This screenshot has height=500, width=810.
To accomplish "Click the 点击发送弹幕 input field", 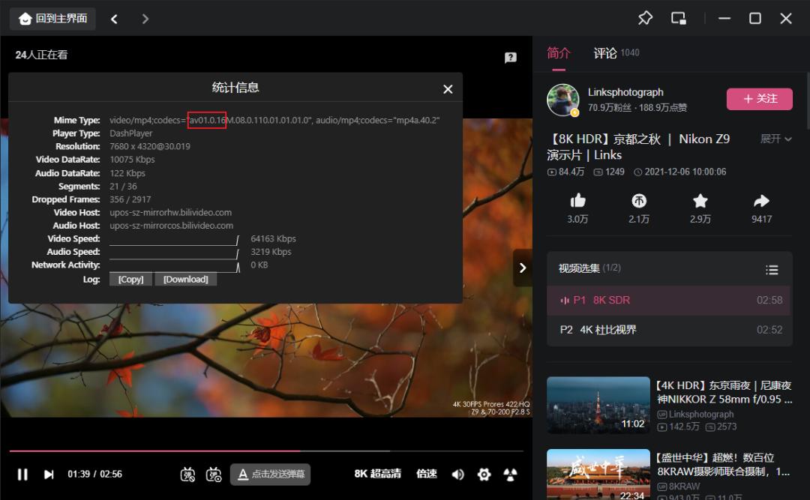I will pos(271,475).
